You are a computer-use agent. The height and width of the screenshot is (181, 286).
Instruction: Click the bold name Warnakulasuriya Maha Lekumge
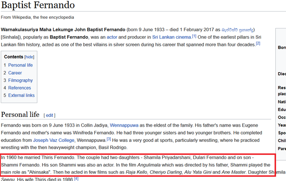click(37, 30)
